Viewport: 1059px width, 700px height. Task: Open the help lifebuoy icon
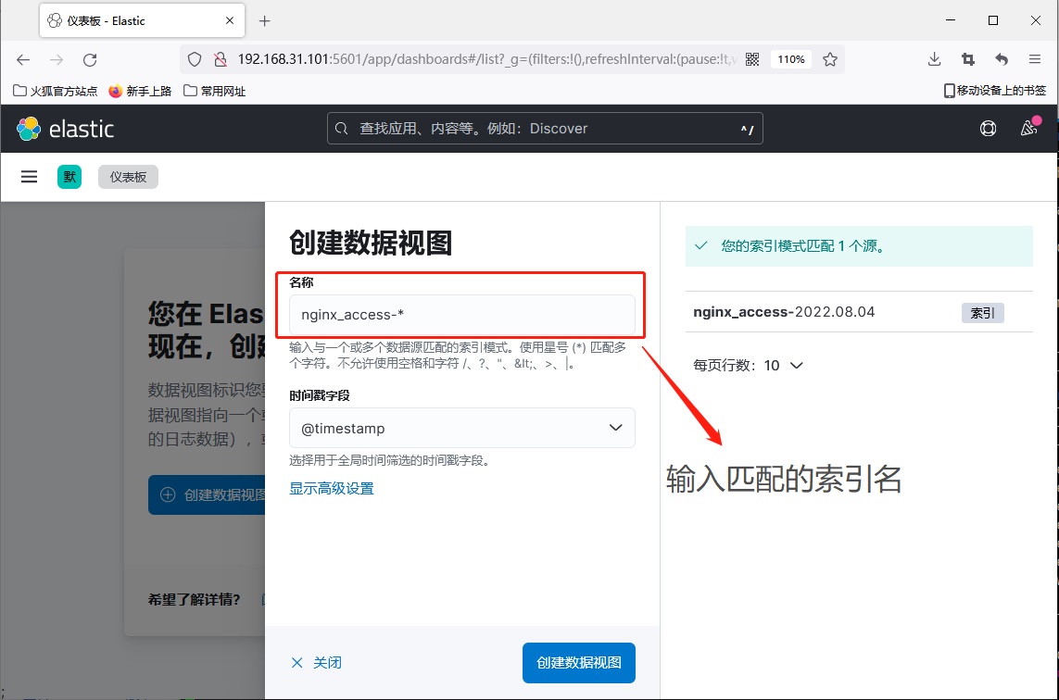(989, 129)
